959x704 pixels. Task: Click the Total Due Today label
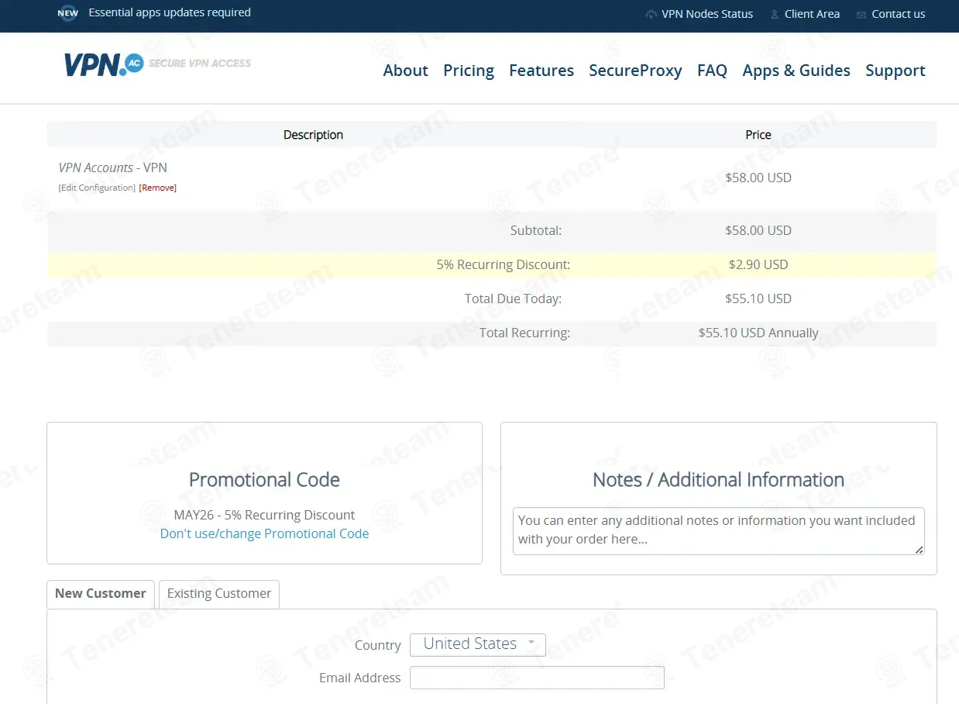click(513, 299)
